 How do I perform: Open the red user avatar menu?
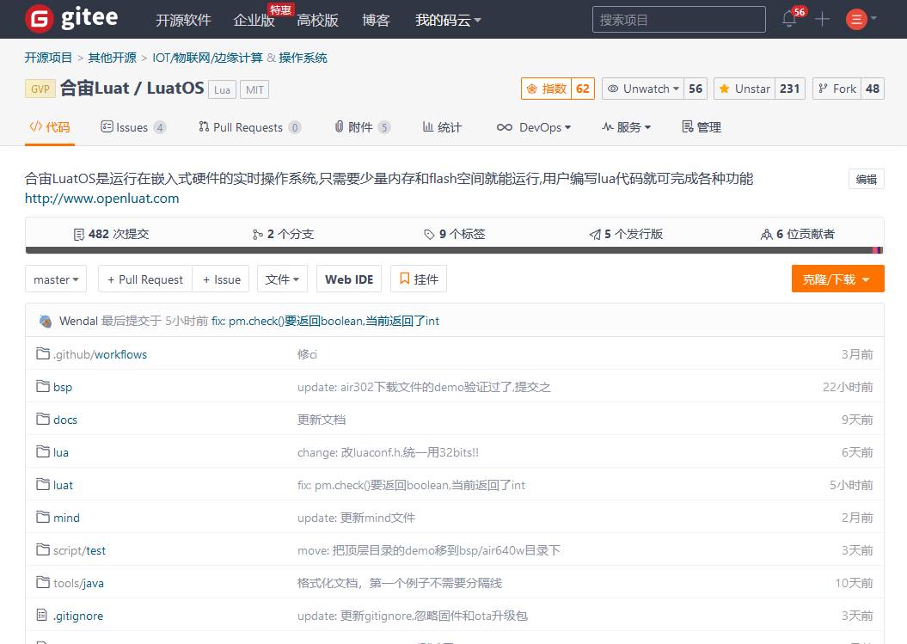pos(856,19)
